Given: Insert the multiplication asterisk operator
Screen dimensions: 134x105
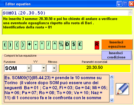Looking at the screenshot, I should pos(42,45).
